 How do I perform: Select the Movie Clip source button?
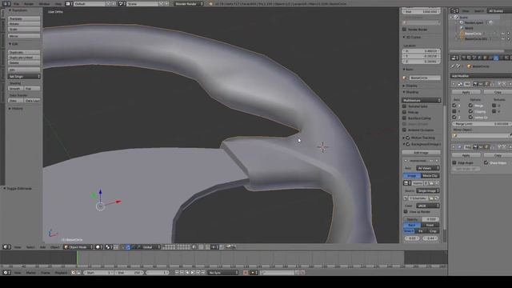click(430, 176)
